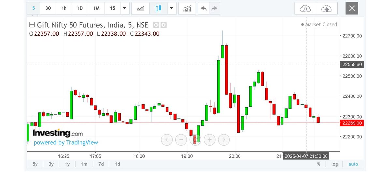The width and height of the screenshot is (391, 180).
Task: Open the Investing.com logo link
Action: coord(57,133)
